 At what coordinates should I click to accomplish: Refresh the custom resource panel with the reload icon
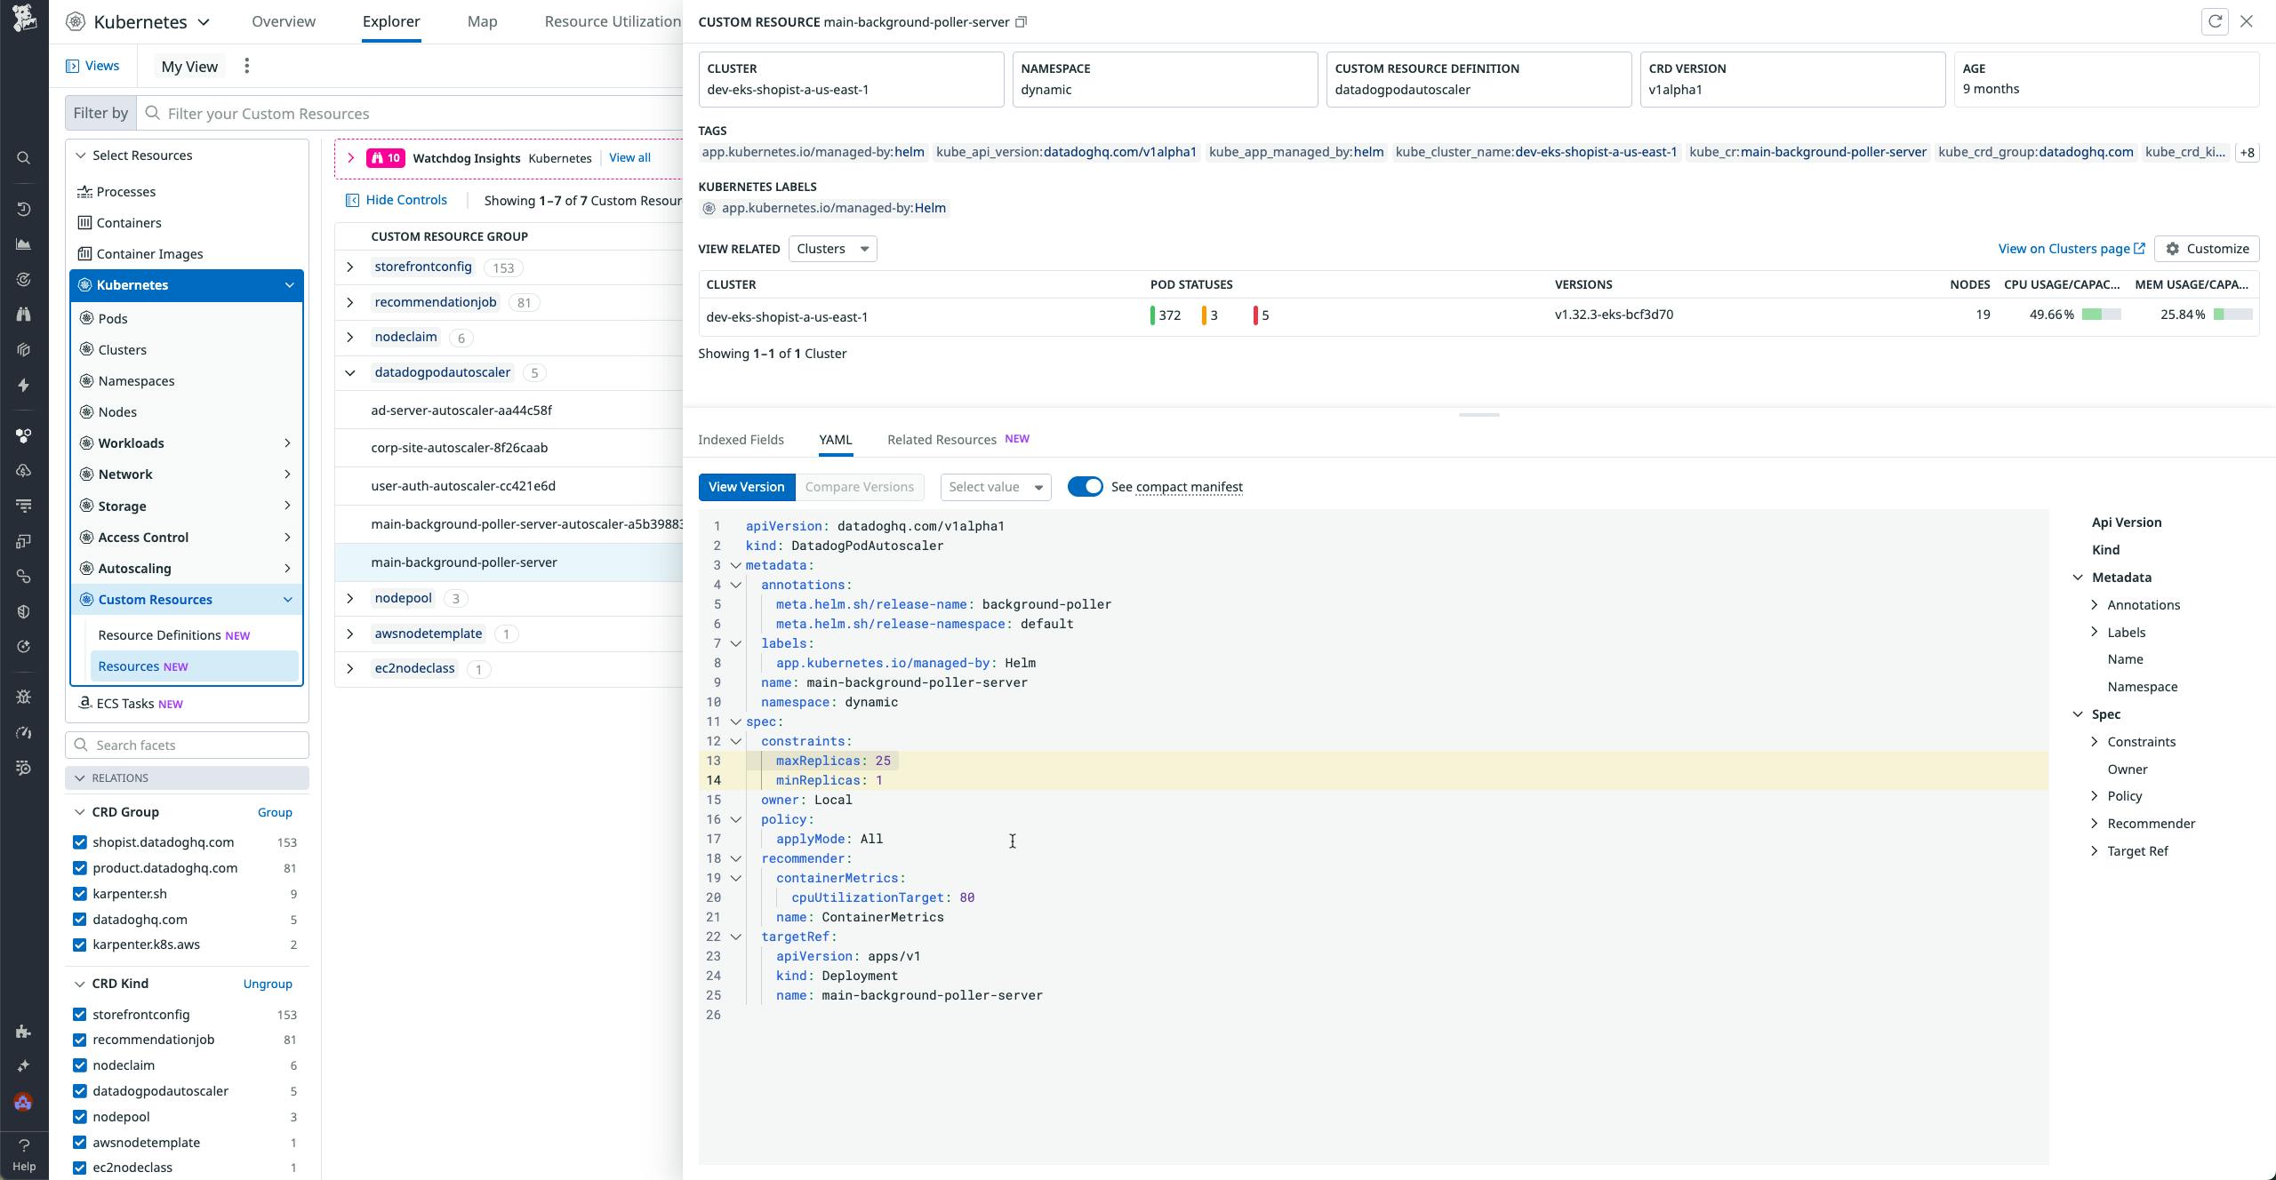[2213, 21]
